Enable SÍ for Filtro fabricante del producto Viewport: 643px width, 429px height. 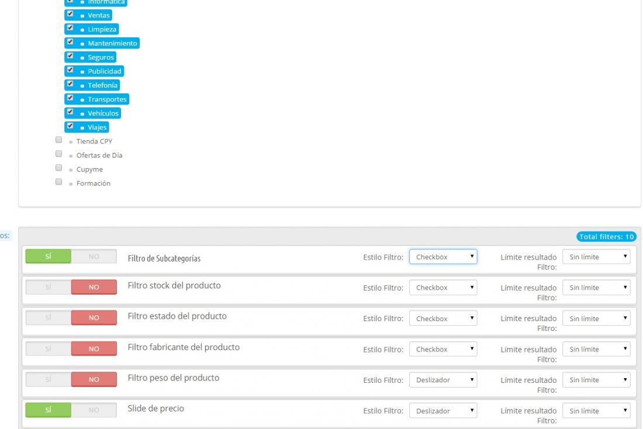[x=49, y=349]
